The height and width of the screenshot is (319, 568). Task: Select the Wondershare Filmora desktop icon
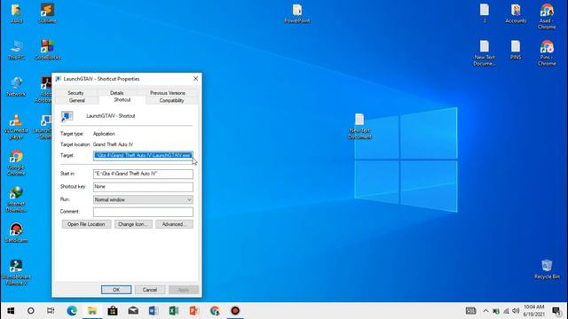(16, 272)
